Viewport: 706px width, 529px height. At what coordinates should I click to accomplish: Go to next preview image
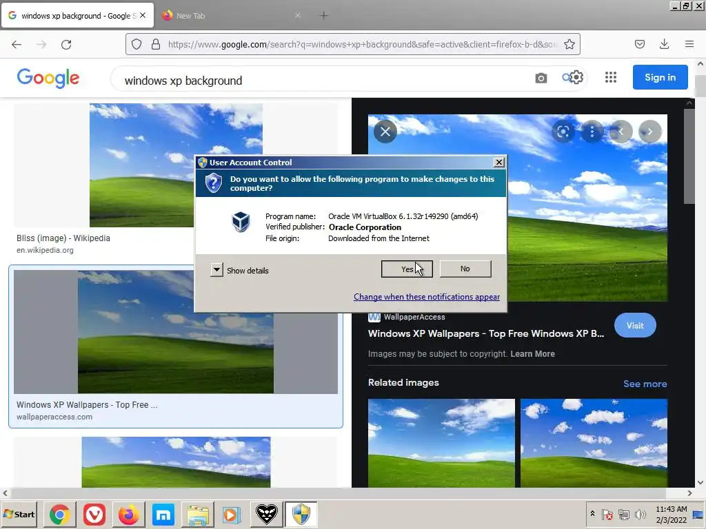point(649,132)
